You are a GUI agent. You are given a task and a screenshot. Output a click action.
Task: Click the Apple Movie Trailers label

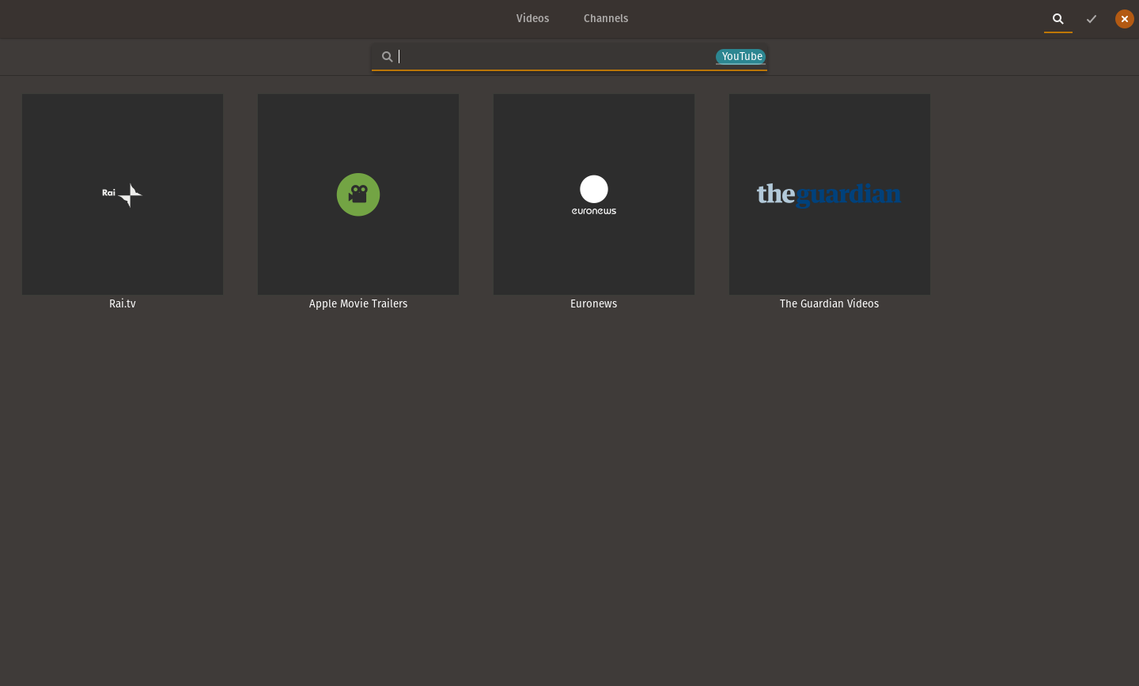pyautogui.click(x=358, y=303)
